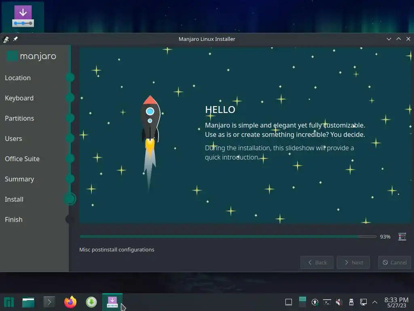414x311 pixels.
Task: Open the terminal-style tray icon
Action: coord(327,302)
